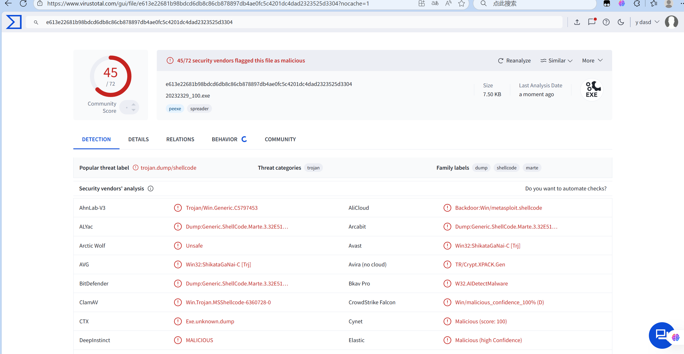This screenshot has height=354, width=684.
Task: Click Do you want to automate checks link
Action: point(566,188)
